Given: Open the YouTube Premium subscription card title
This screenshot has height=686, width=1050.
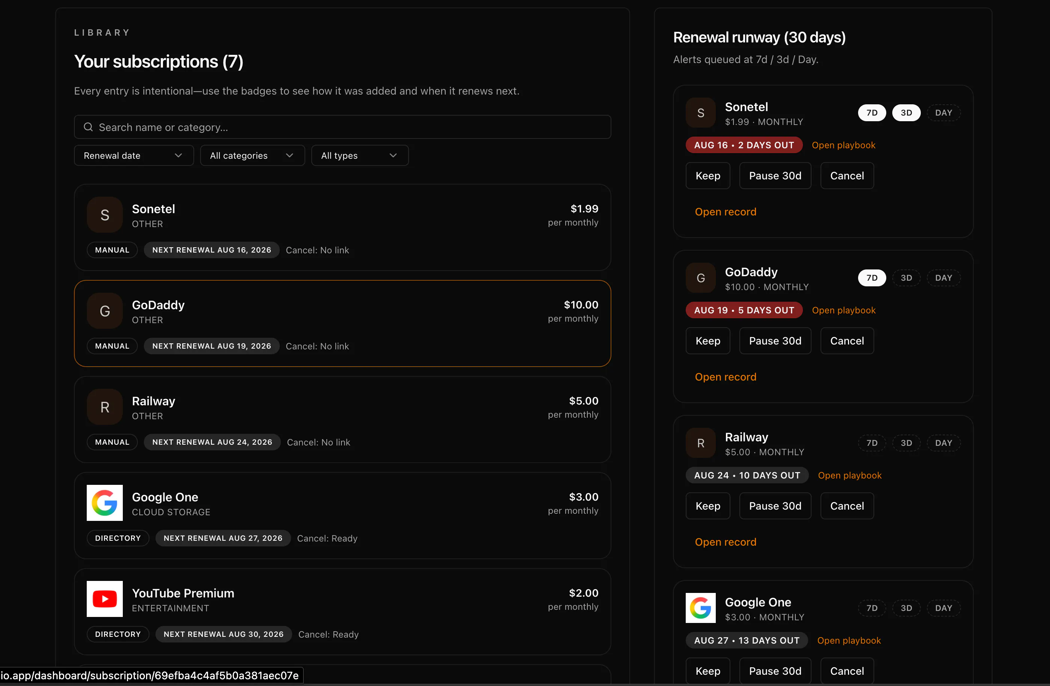Looking at the screenshot, I should point(183,593).
